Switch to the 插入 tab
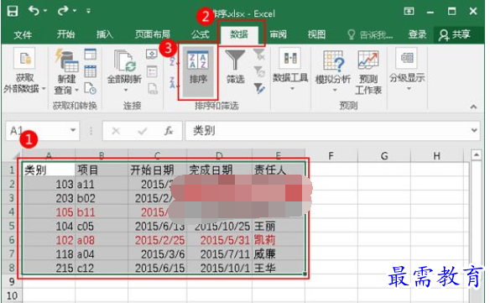This screenshot has width=490, height=303. click(104, 34)
